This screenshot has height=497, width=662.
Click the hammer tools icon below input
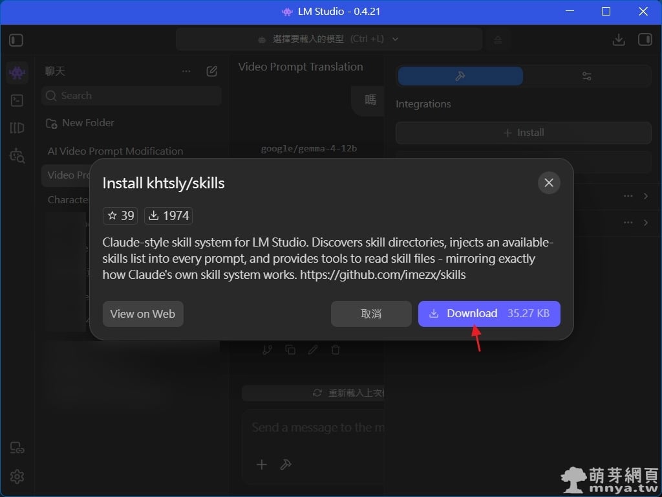286,465
